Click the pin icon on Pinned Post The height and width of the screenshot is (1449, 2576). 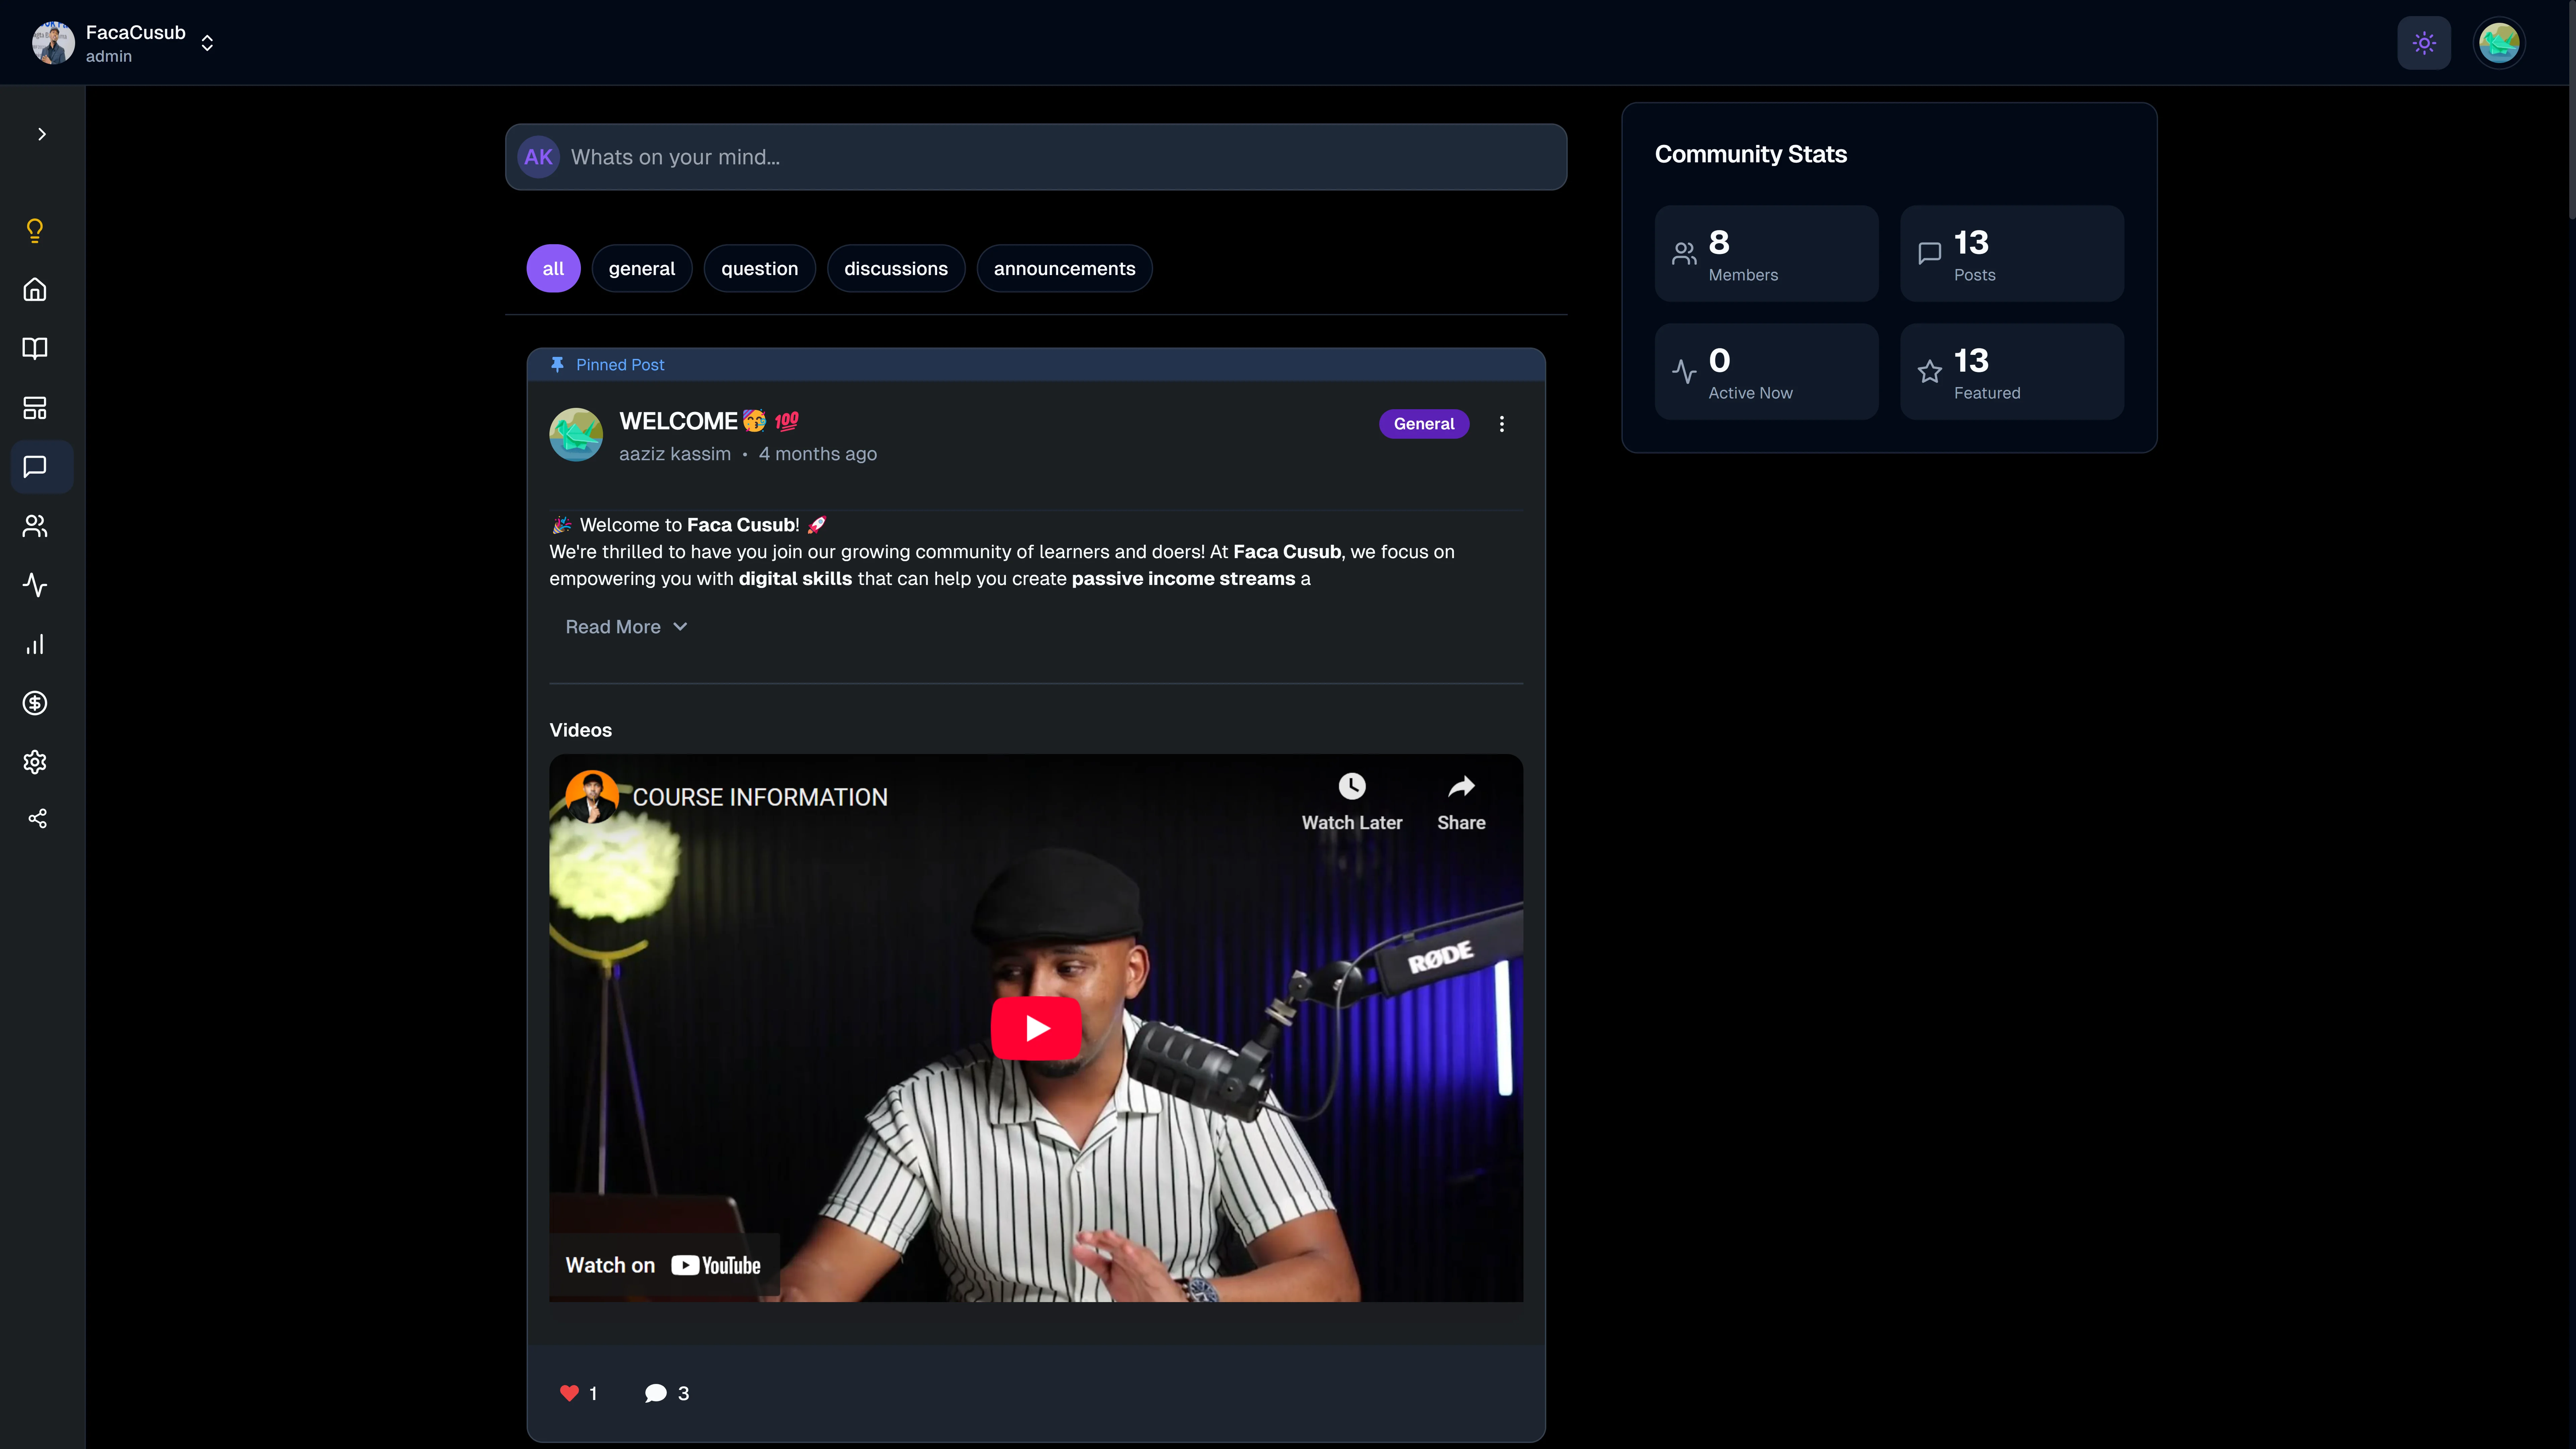point(557,365)
